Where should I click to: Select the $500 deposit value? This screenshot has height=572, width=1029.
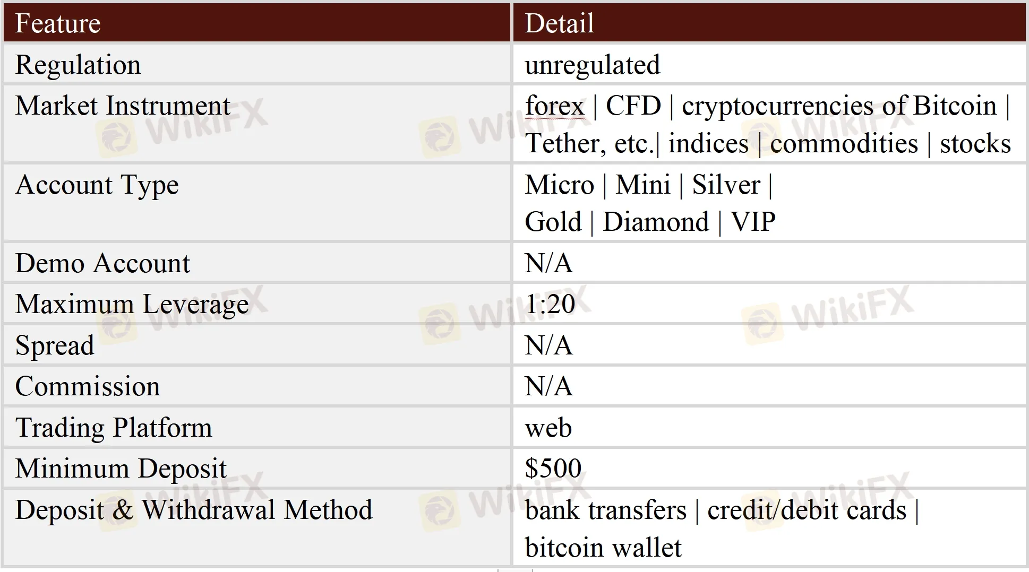click(x=553, y=469)
